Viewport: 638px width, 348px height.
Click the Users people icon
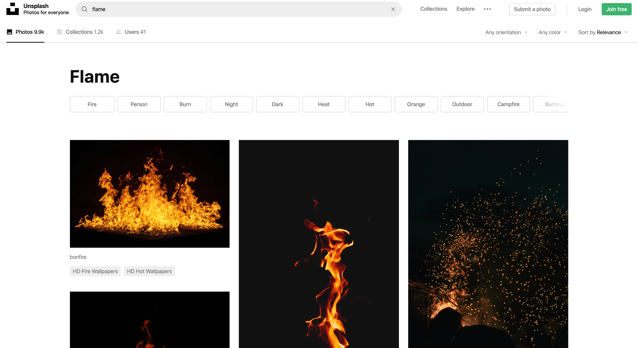119,32
